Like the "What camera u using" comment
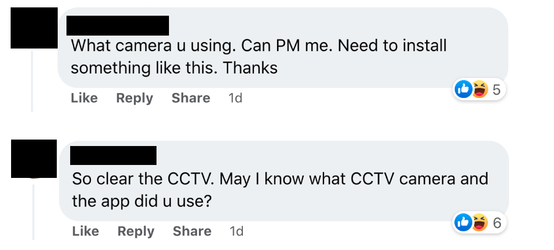Viewport: 554px width, 250px height. [84, 98]
